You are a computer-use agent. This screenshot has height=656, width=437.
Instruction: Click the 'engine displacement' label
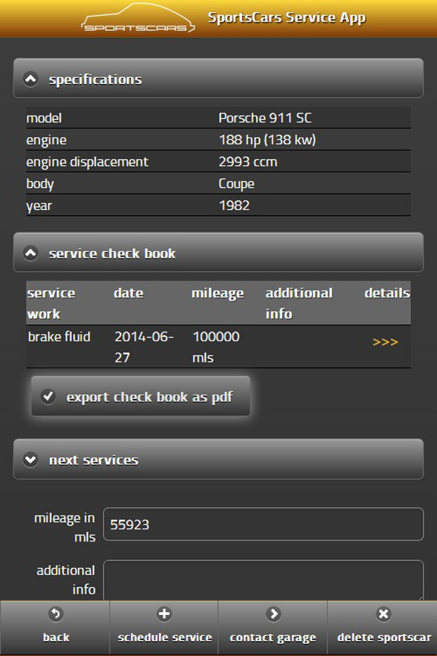point(87,162)
